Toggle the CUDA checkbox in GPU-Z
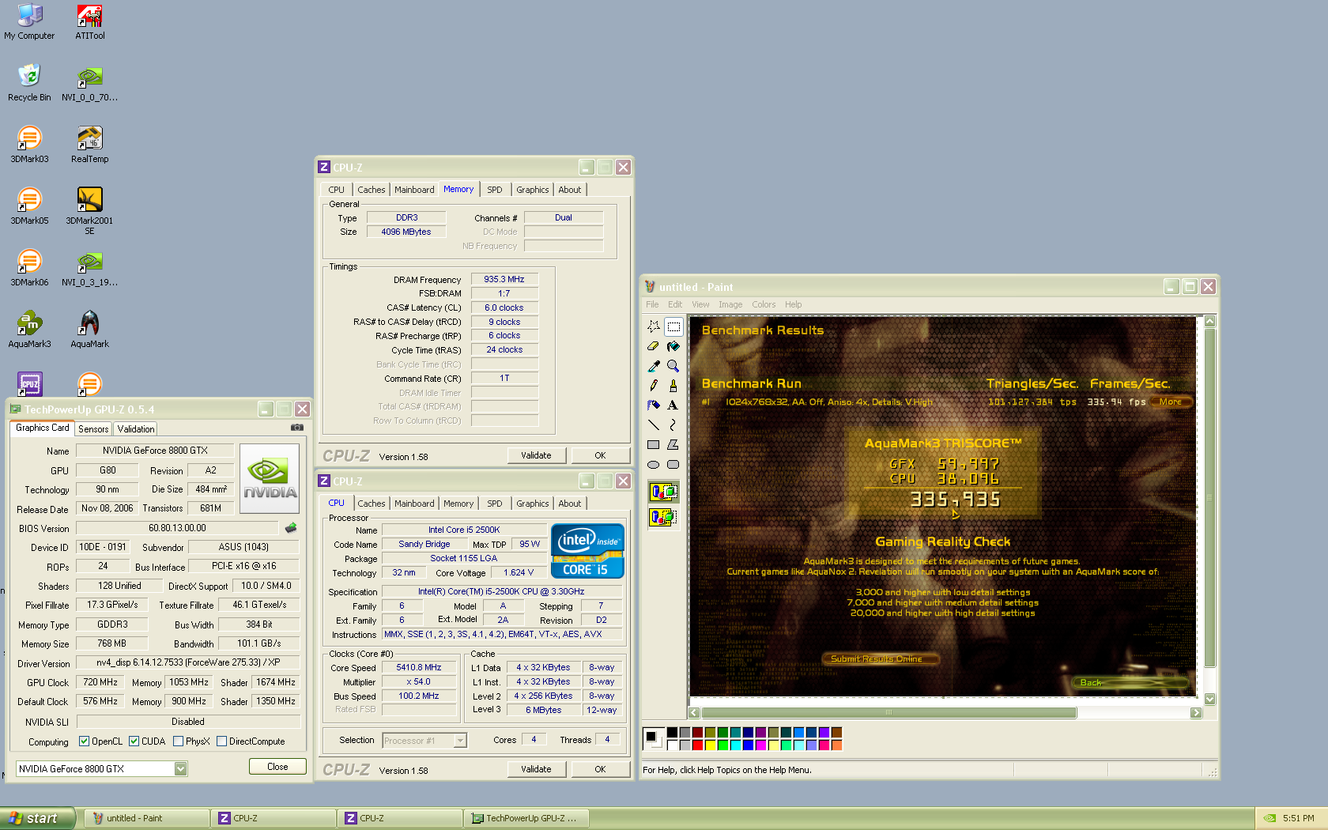1328x830 pixels. click(x=134, y=741)
